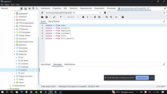Open File folder icon in query toolbar
The height and width of the screenshot is (94, 167).
point(42,17)
